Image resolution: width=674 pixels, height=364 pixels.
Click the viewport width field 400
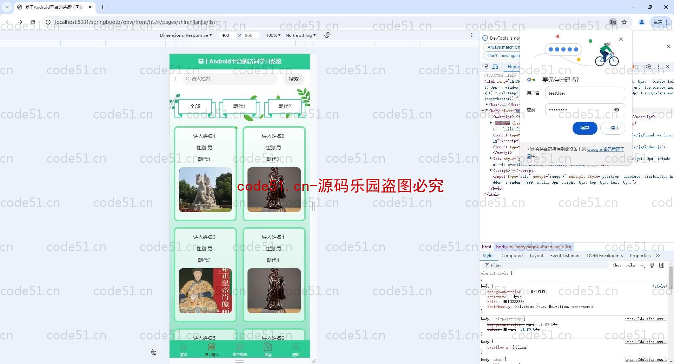tap(227, 35)
